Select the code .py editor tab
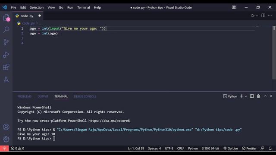 28,16
